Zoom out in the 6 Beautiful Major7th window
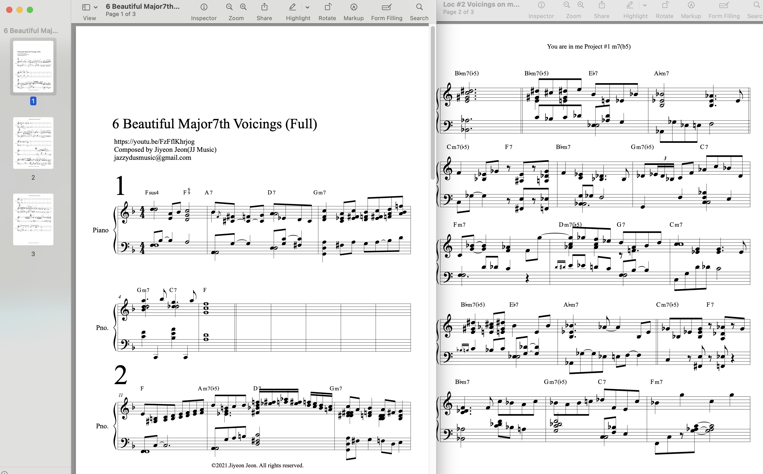 point(229,7)
